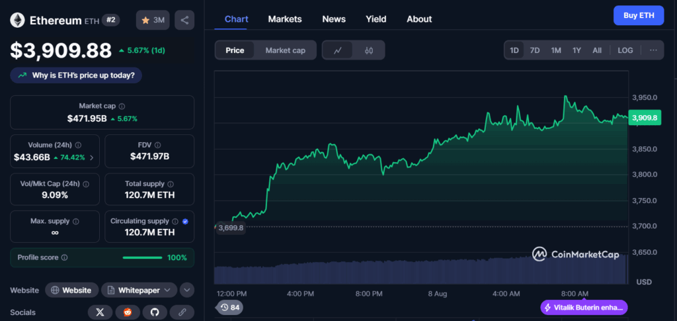Screen dimensions: 677x321
Task: Open more chart options ellipsis
Action: click(653, 50)
